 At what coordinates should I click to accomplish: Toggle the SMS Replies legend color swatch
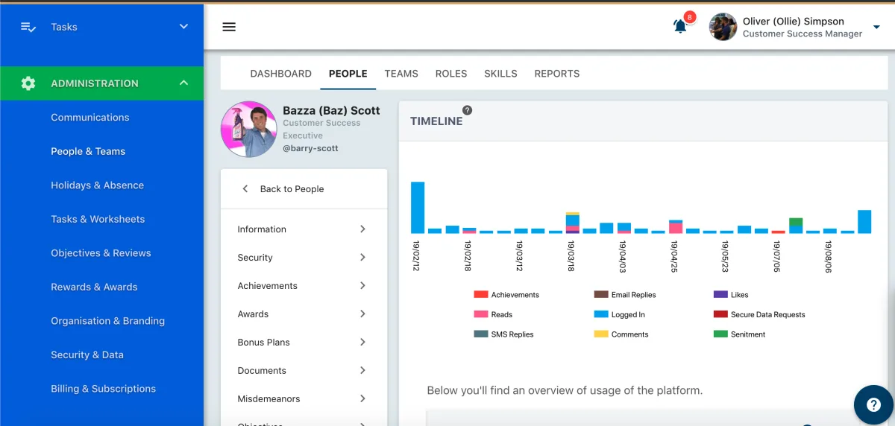click(481, 334)
